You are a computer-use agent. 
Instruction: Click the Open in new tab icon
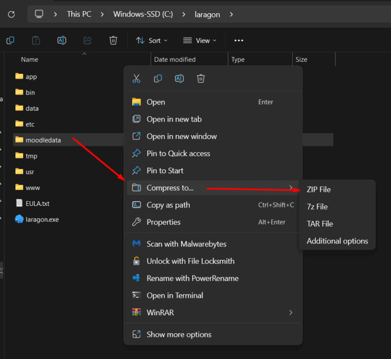pyautogui.click(x=136, y=119)
